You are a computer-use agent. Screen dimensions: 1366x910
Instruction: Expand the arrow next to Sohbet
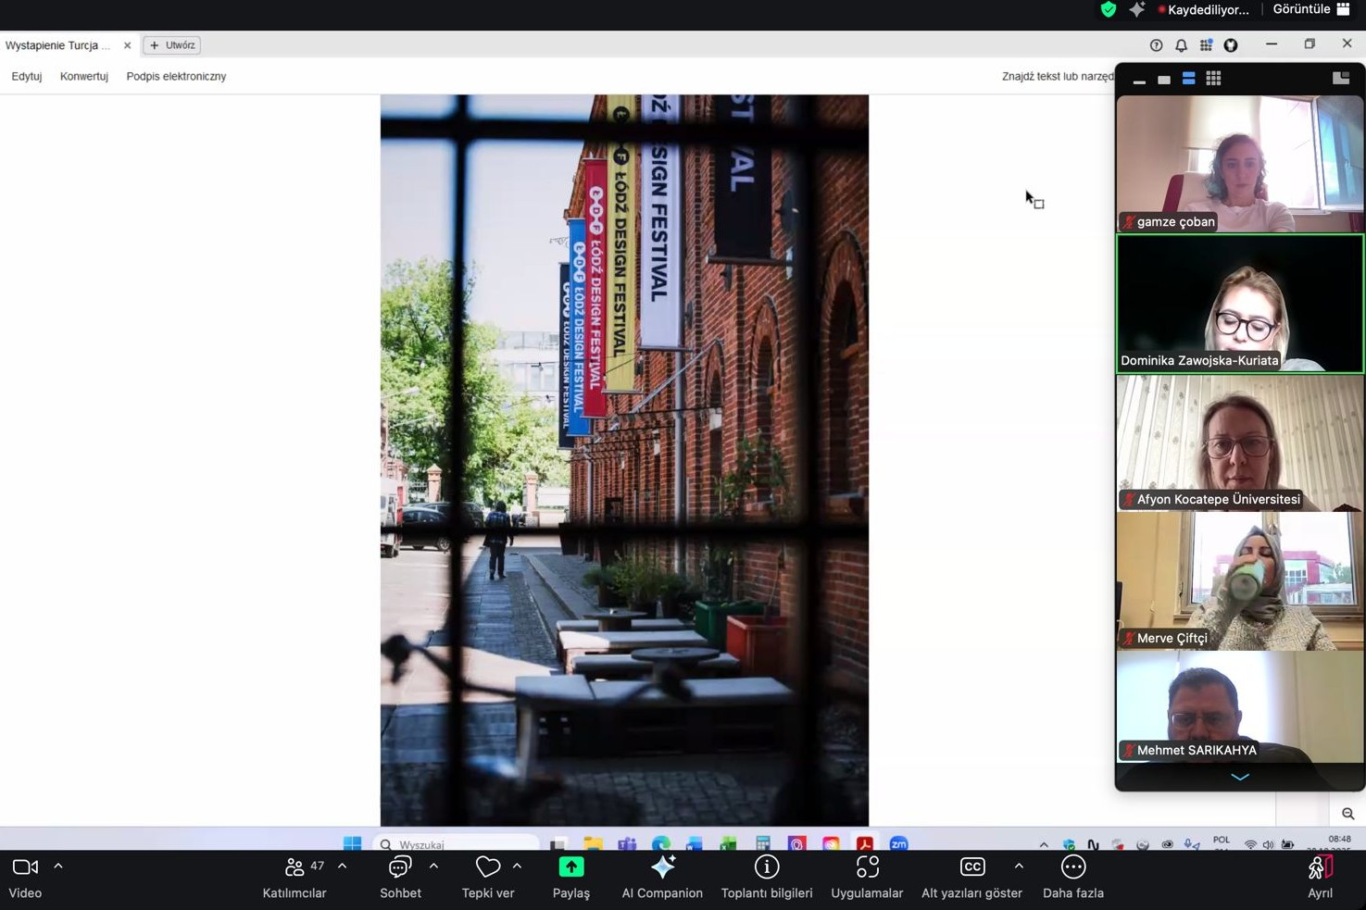pyautogui.click(x=433, y=866)
